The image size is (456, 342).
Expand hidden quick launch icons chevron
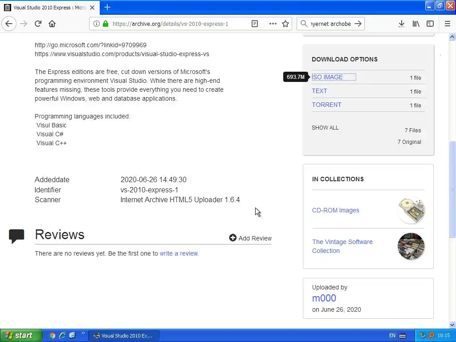(83, 333)
